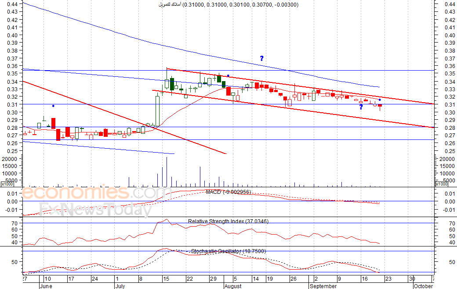Click the date label 9 on time axis
Image resolution: width=457 pixels, height=289 pixels.
coord(339,279)
